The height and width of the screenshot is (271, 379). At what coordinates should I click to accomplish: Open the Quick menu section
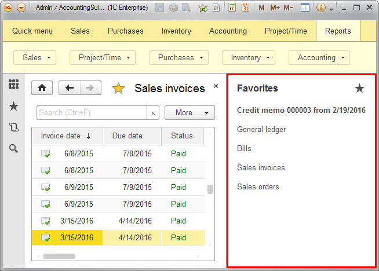click(32, 31)
